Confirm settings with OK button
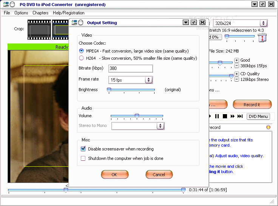Viewport: 278px width, 206px height. pyautogui.click(x=114, y=174)
